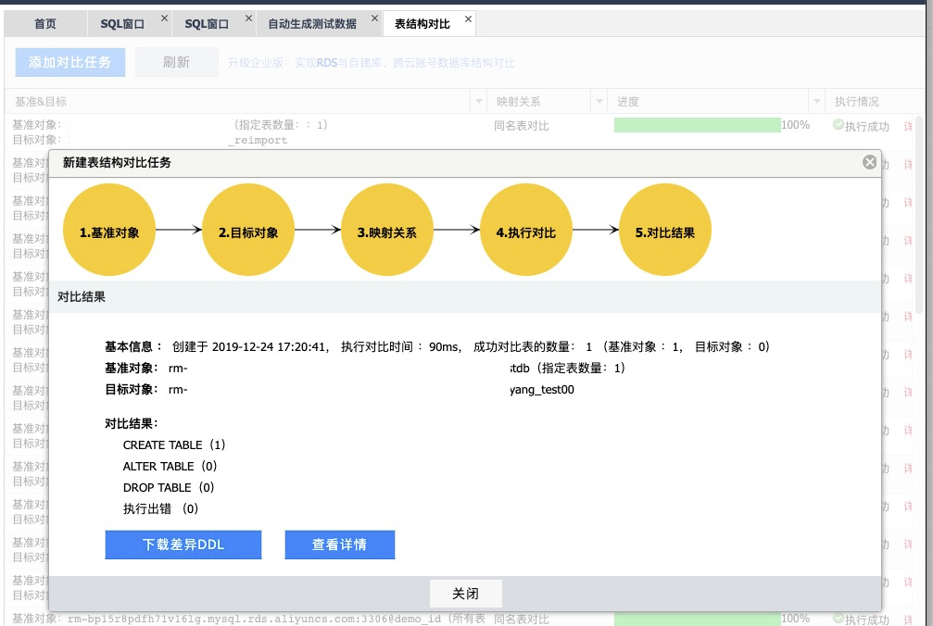Switch to the 首页 tab
Screen dimensions: 933x626
click(x=45, y=24)
